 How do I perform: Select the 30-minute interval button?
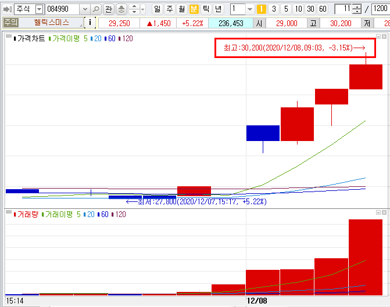click(310, 9)
